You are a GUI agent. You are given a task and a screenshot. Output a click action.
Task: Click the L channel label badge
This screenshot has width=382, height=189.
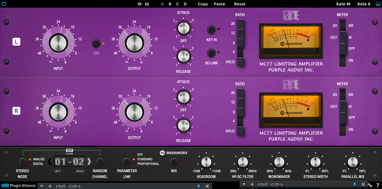click(x=16, y=42)
